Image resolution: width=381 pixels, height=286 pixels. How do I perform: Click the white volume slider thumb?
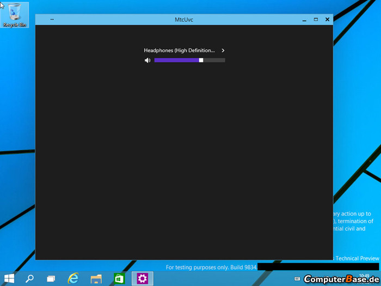pos(201,60)
